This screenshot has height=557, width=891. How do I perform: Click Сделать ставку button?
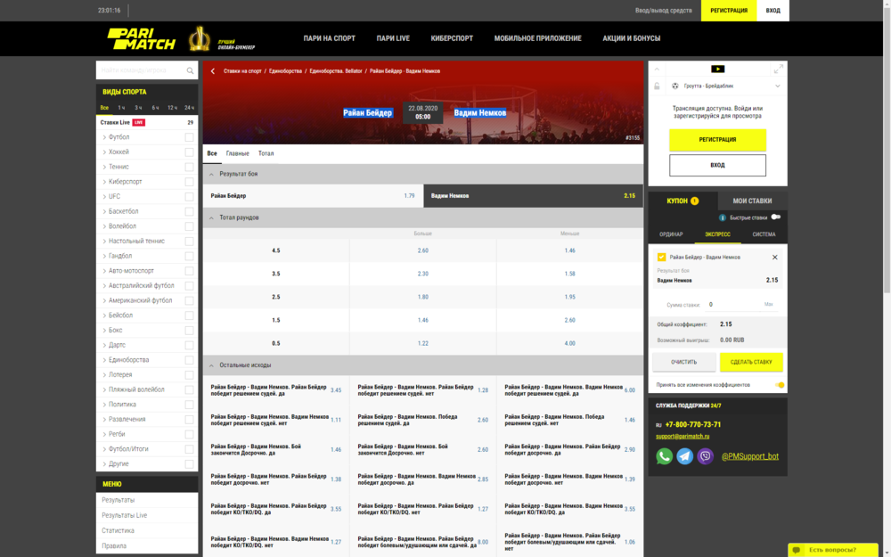pyautogui.click(x=751, y=362)
